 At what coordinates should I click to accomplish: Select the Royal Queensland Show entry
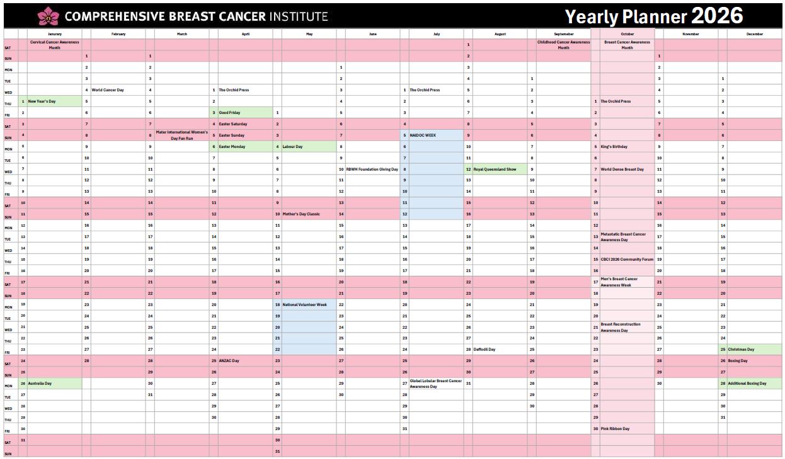[x=499, y=169]
